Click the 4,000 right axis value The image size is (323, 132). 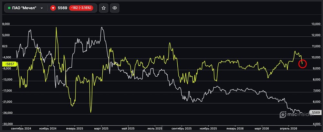pyautogui.click(x=317, y=124)
